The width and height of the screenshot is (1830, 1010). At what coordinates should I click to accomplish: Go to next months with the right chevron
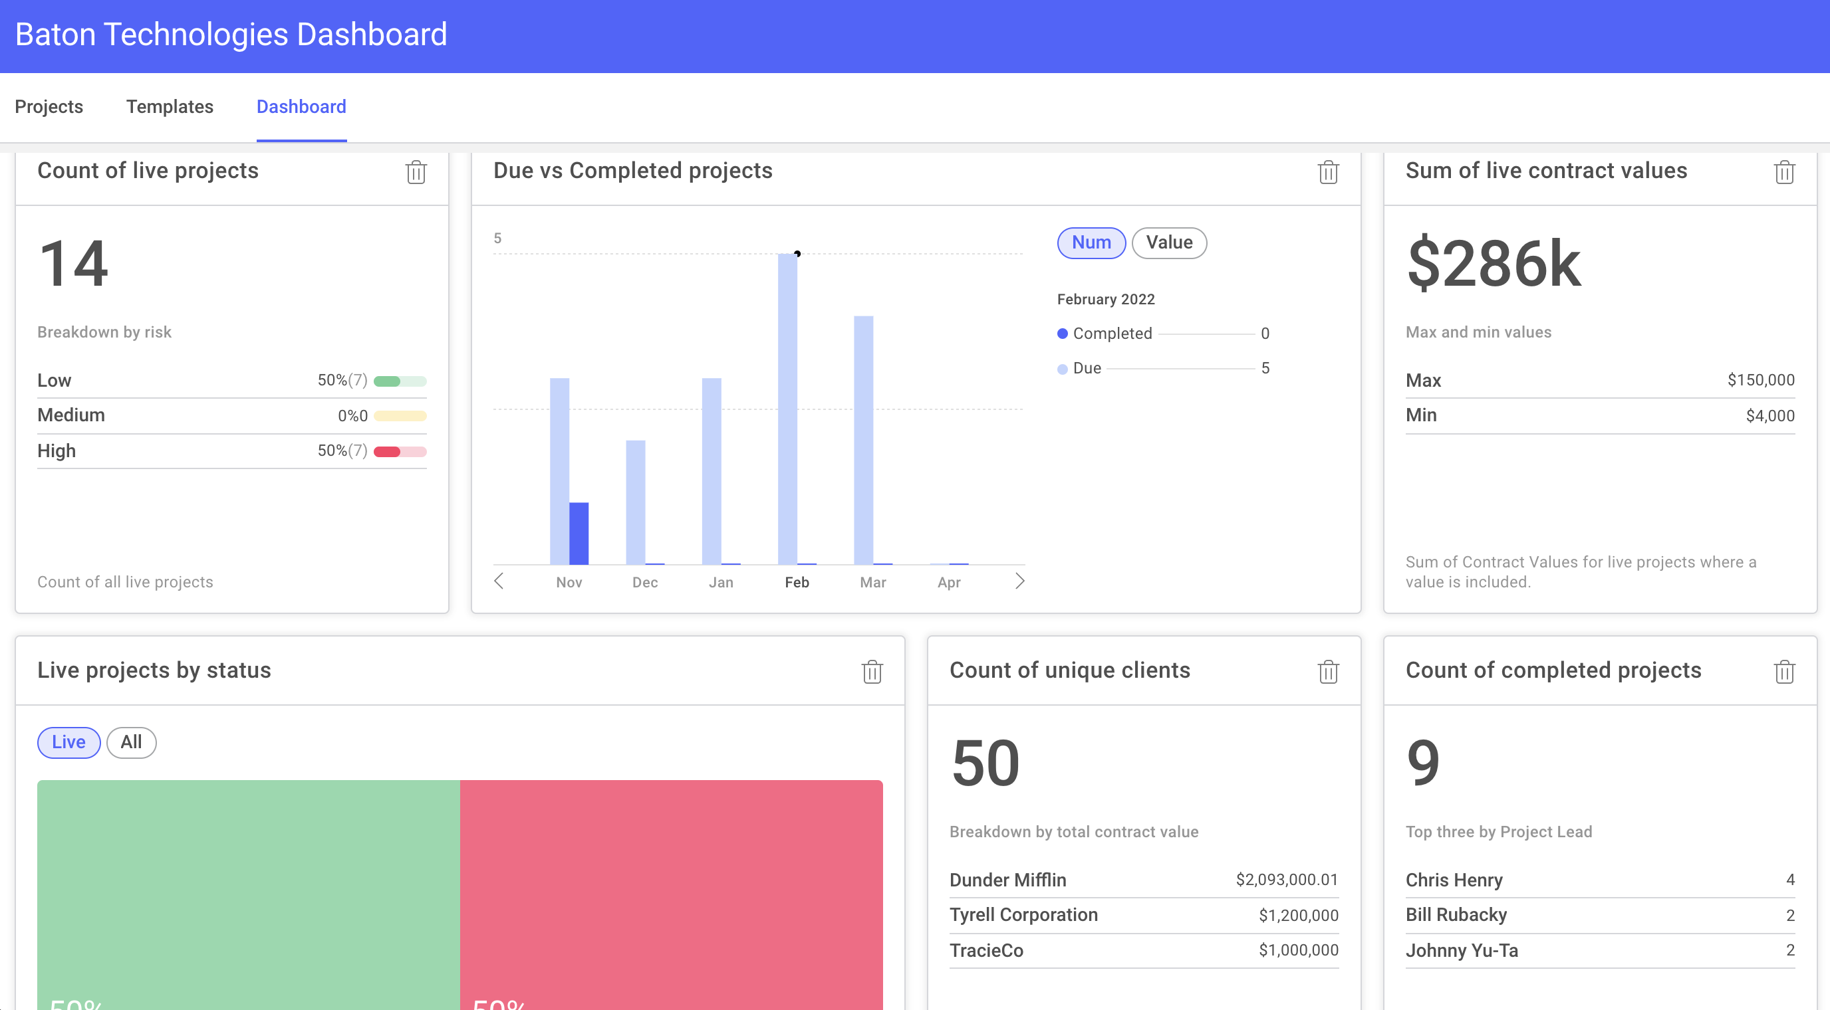(x=1021, y=581)
